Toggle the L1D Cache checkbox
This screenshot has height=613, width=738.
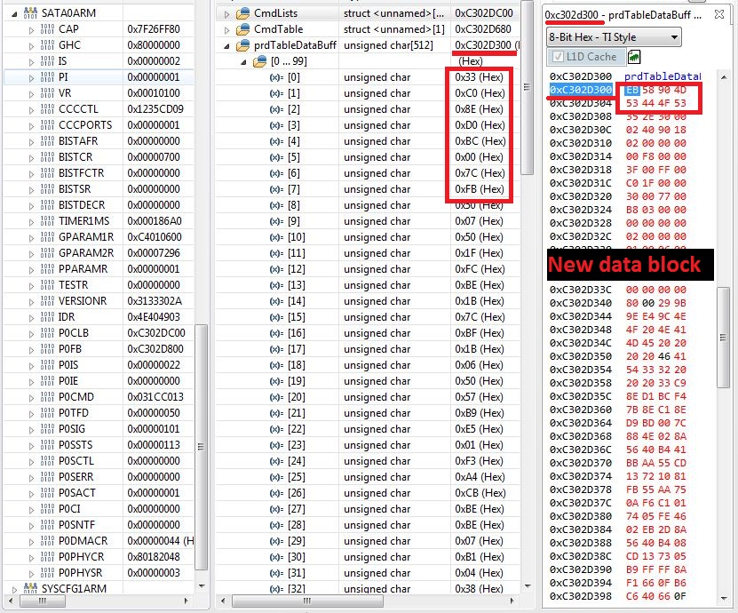(x=558, y=57)
